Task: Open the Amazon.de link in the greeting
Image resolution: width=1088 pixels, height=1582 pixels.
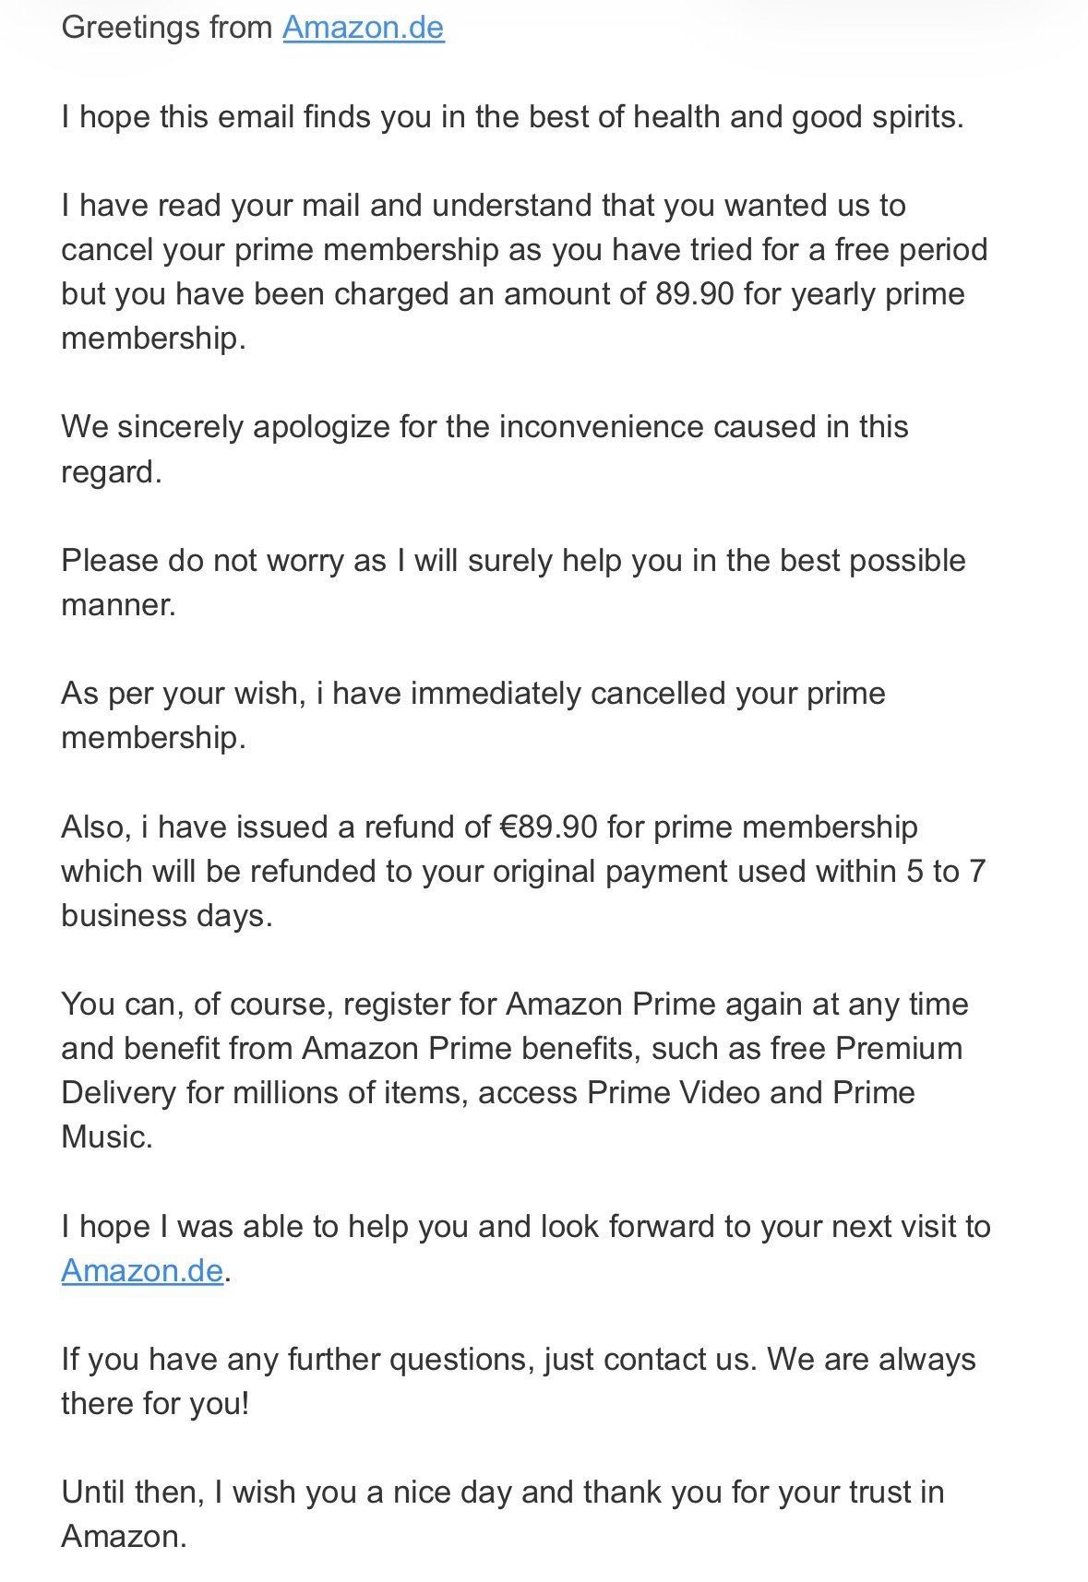Action: click(363, 28)
